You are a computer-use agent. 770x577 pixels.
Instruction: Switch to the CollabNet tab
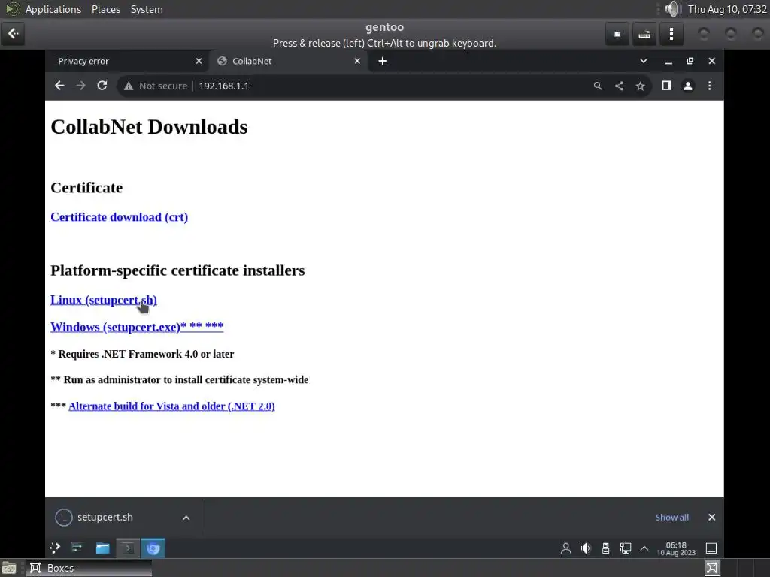290,61
